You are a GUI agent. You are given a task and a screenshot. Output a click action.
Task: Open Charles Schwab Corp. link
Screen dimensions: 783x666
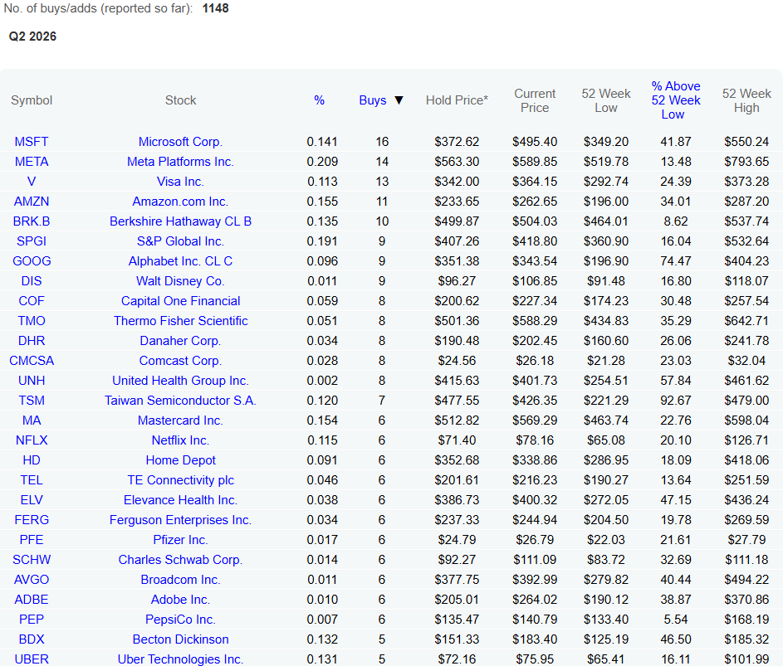tap(180, 560)
